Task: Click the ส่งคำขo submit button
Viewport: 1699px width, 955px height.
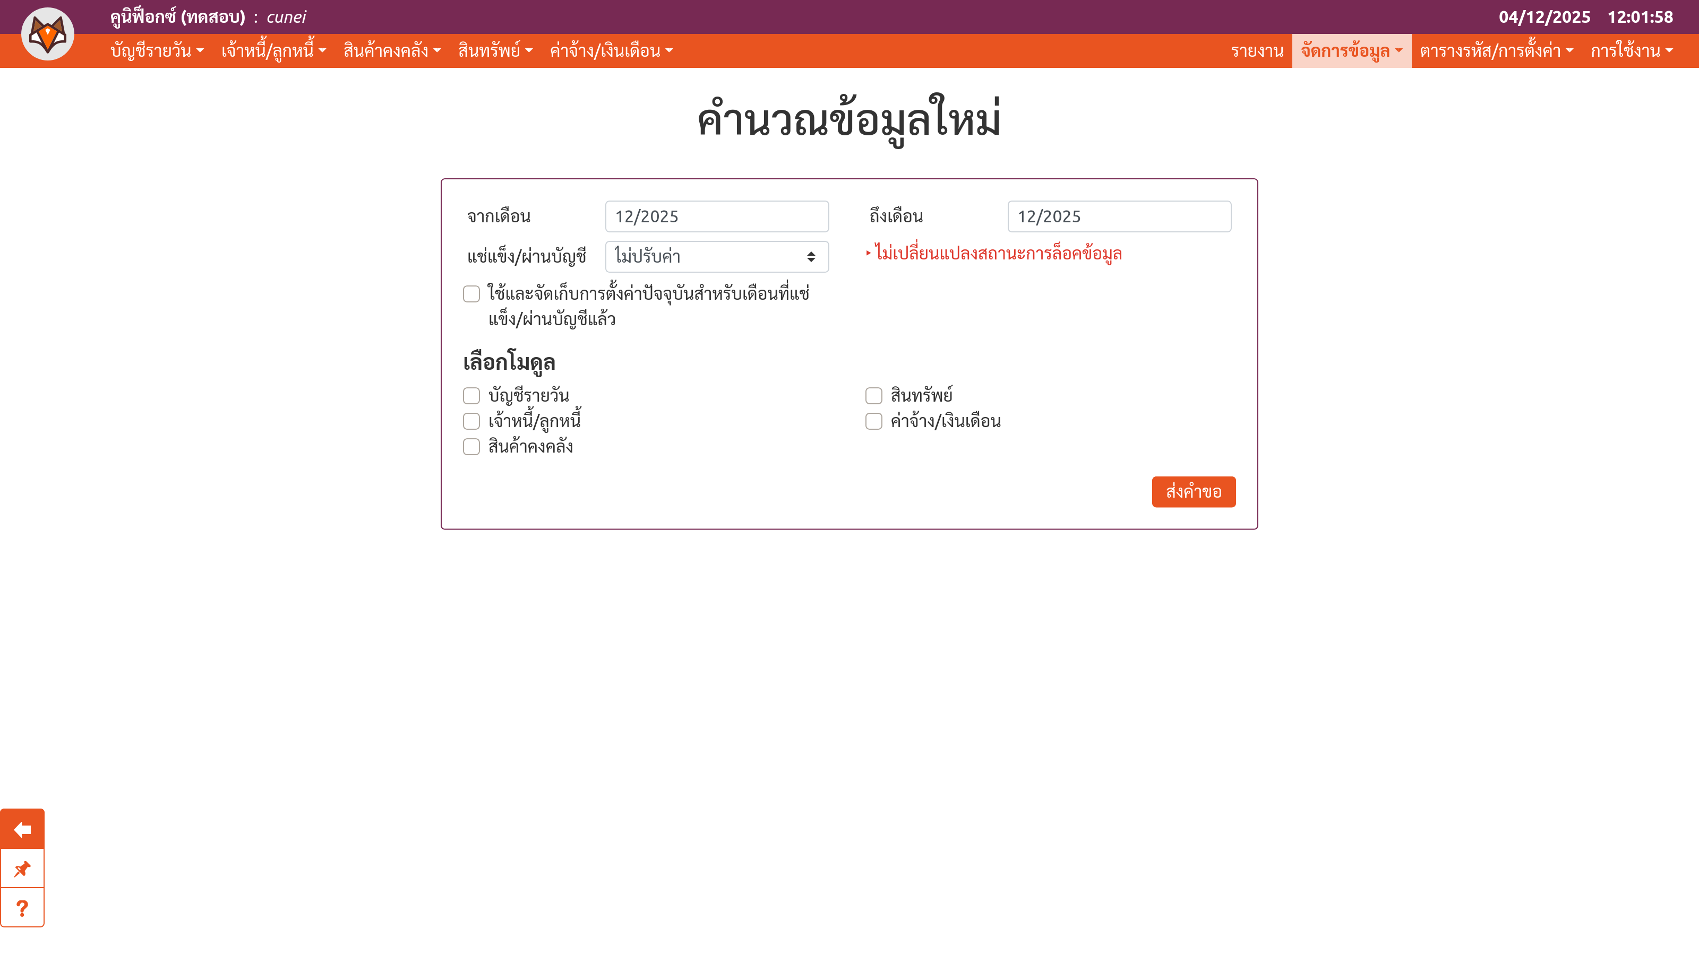Action: pos(1193,492)
